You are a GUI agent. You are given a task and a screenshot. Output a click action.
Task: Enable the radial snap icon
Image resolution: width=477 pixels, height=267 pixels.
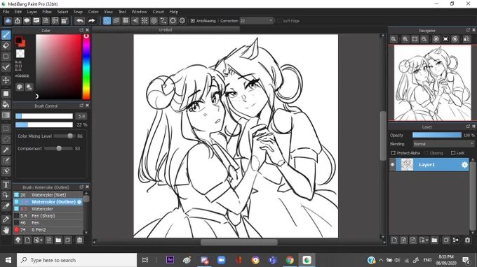pos(145,20)
